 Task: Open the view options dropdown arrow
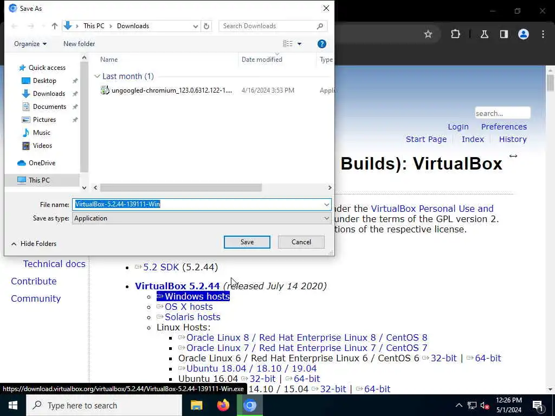point(299,44)
